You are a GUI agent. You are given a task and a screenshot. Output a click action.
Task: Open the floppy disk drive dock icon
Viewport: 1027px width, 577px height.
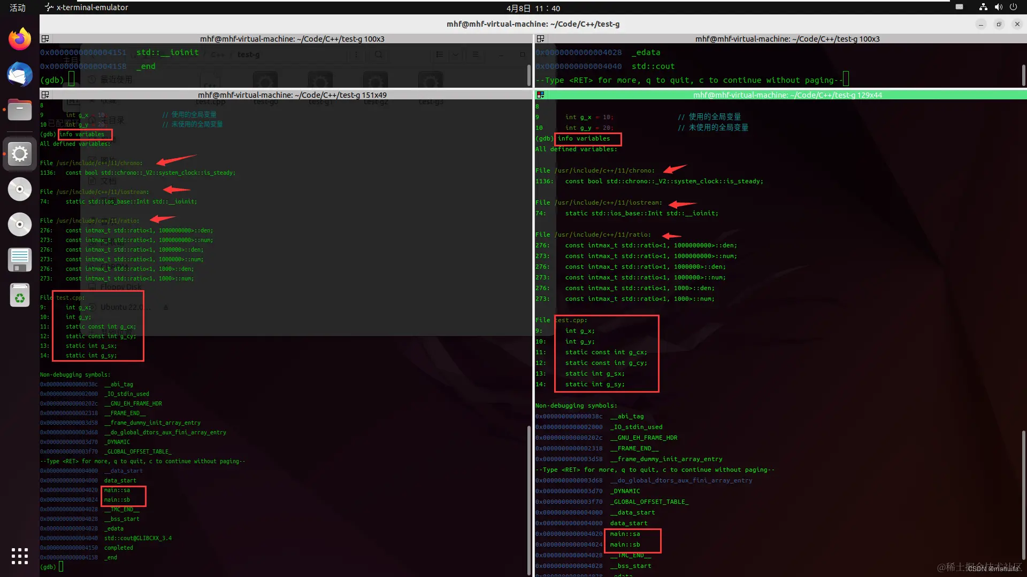20,260
